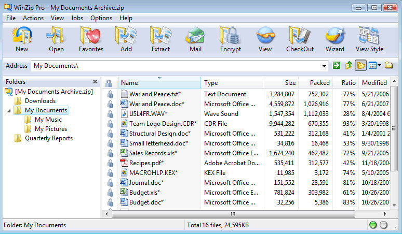
Task: Sort by the Ratio column header
Action: (x=345, y=83)
